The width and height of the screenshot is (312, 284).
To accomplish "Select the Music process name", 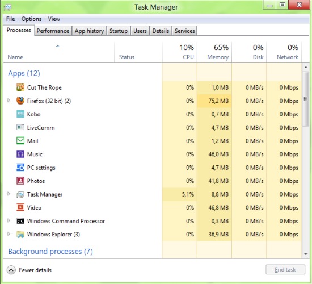I will point(35,154).
